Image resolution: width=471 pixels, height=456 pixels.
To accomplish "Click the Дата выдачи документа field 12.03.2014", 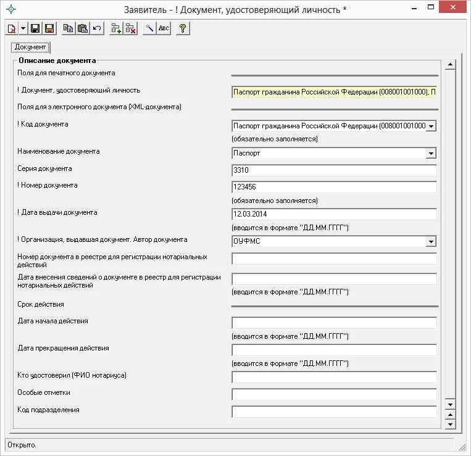I will point(334,214).
